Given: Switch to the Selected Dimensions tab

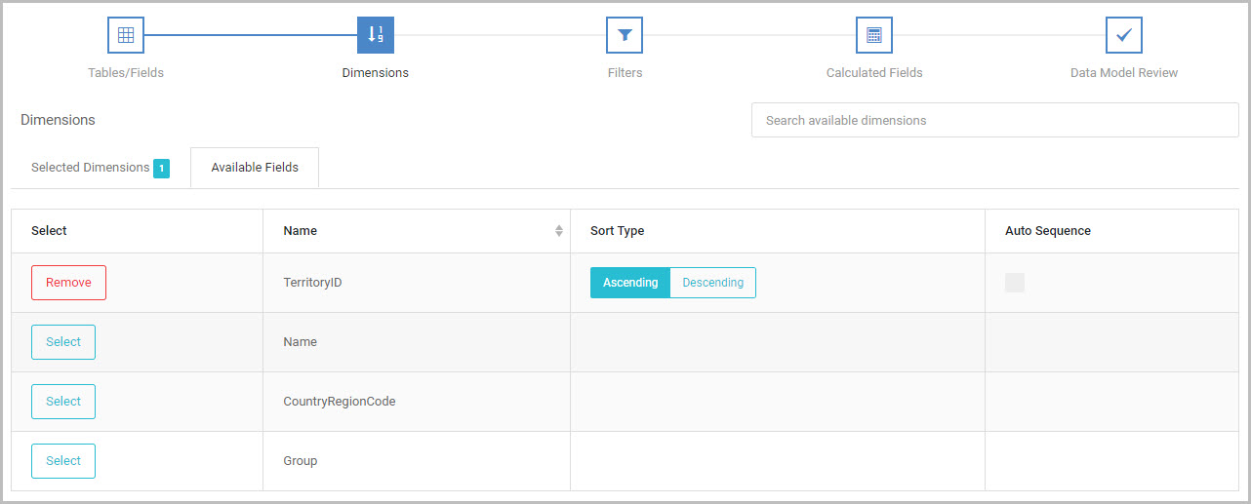Looking at the screenshot, I should click(x=101, y=168).
